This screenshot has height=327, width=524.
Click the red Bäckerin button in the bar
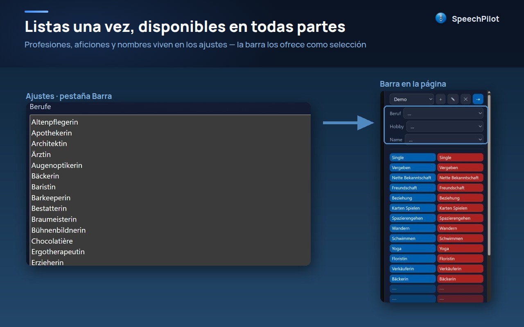[x=460, y=279]
